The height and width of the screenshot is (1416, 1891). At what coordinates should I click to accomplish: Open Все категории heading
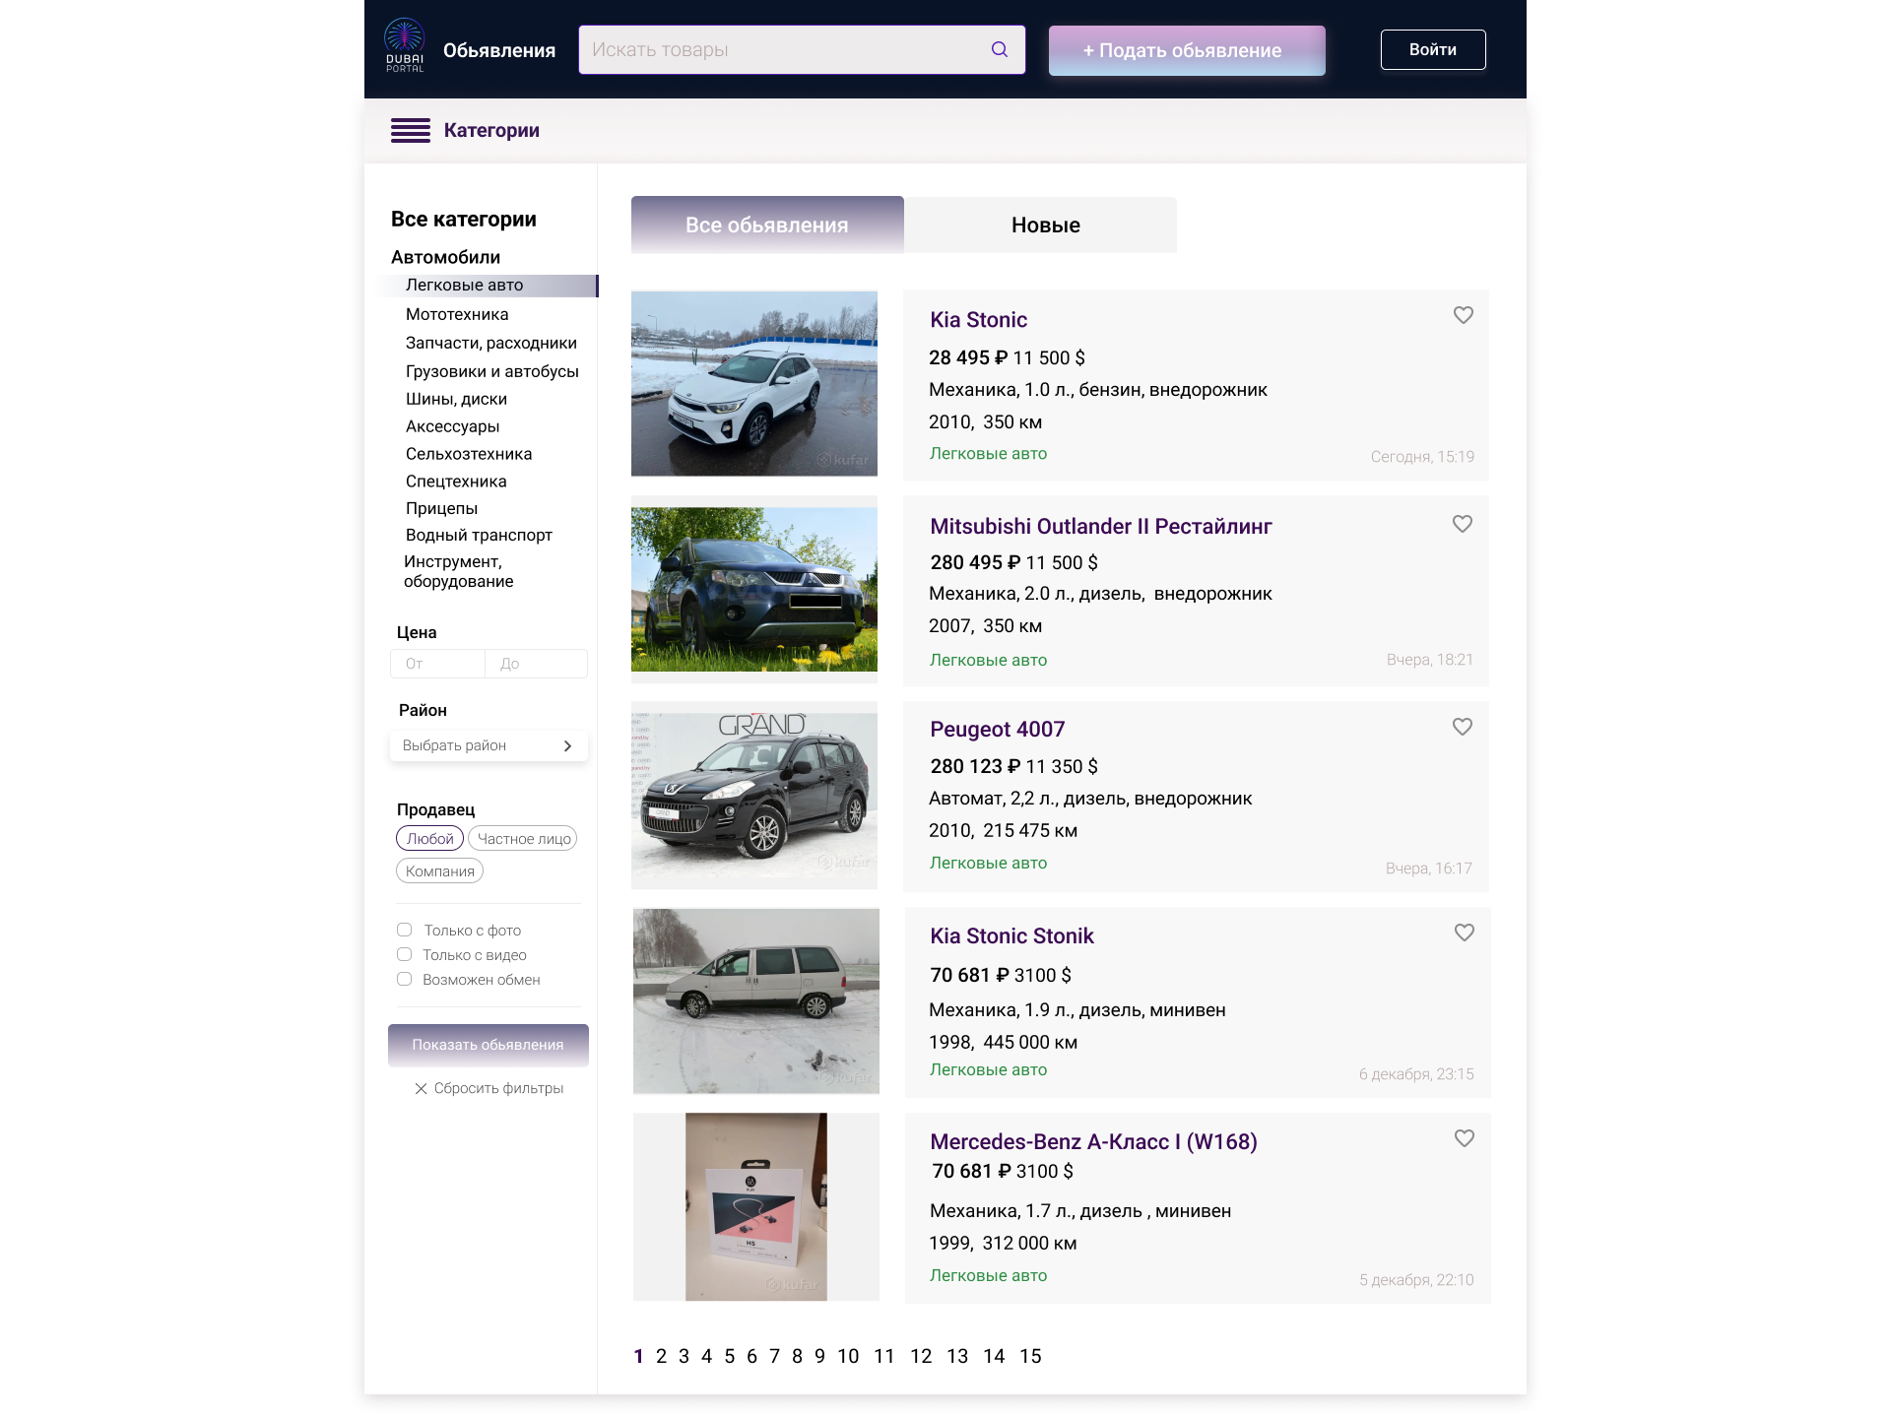coord(464,219)
